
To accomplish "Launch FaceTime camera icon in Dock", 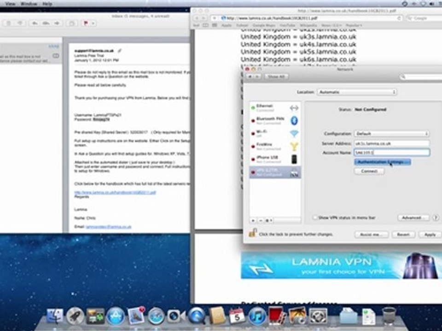I will [176, 316].
